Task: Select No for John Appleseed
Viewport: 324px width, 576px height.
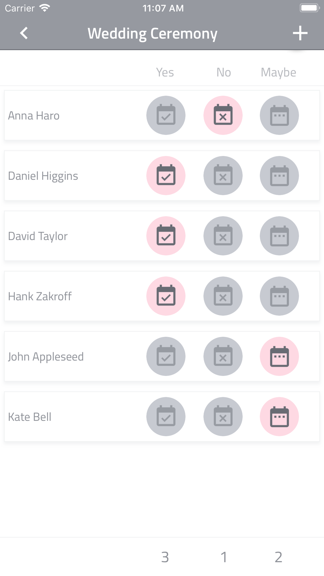Action: point(223,356)
